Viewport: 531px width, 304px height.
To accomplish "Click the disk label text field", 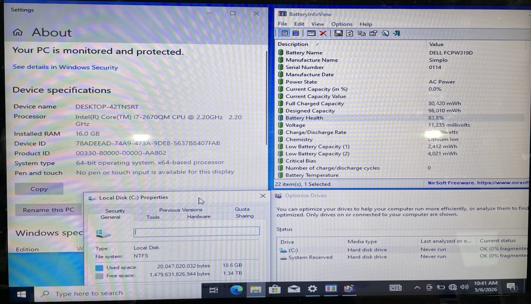I will (x=196, y=231).
